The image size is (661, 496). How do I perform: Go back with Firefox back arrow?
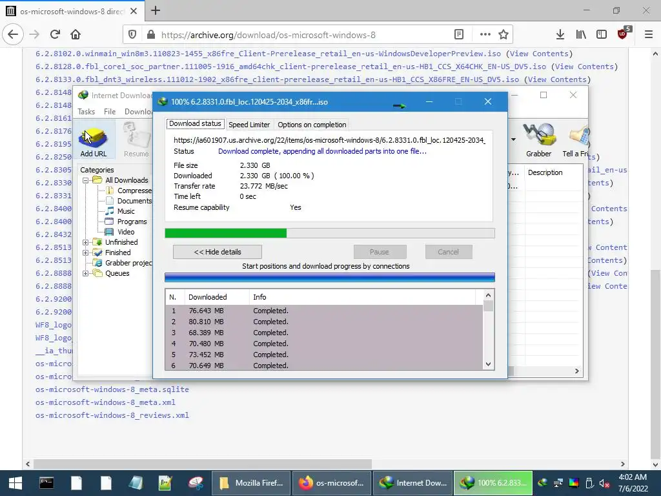coord(13,35)
